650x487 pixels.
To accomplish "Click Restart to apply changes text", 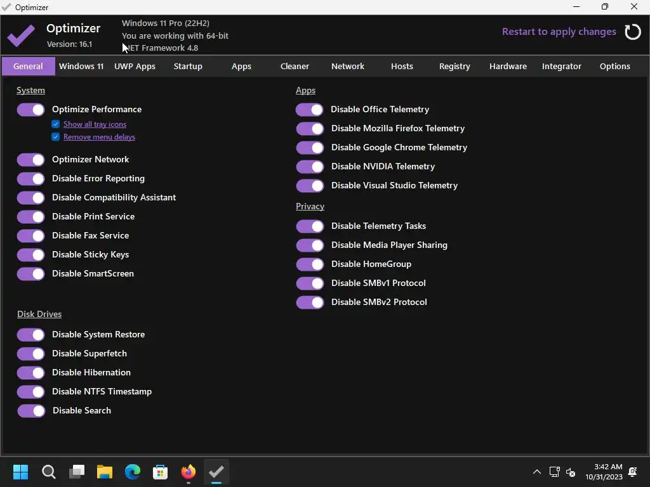I will click(559, 32).
